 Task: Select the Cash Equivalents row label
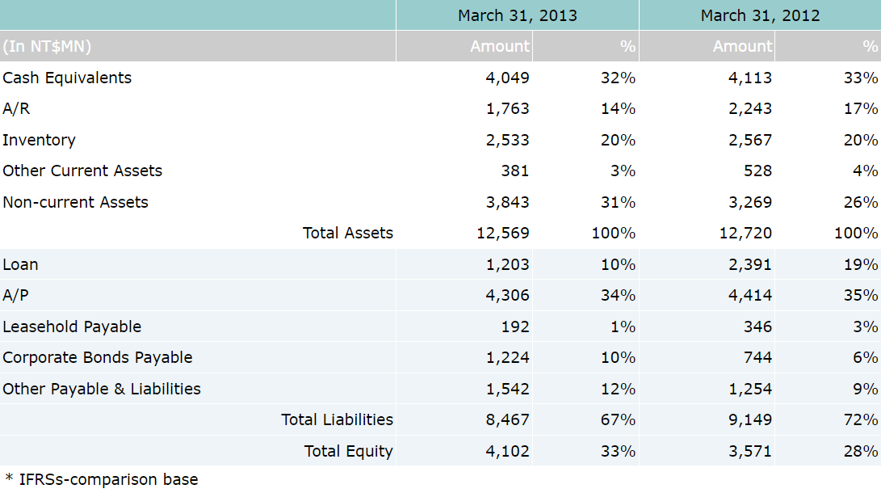pyautogui.click(x=67, y=78)
